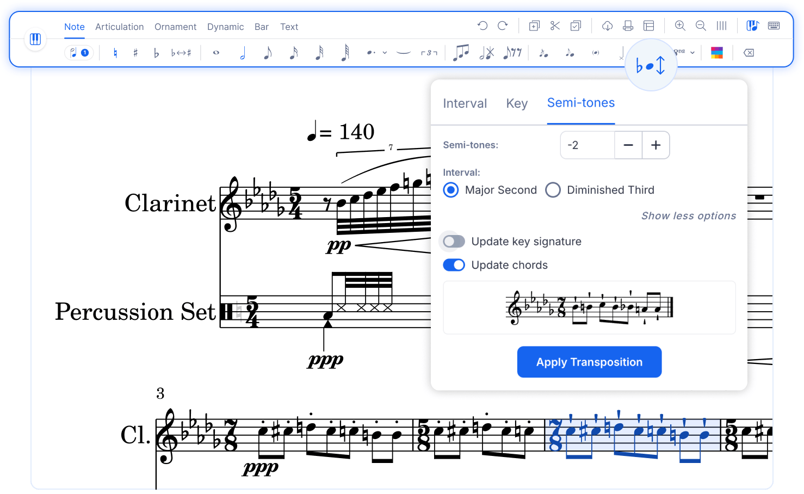Click the backspace delete icon
This screenshot has width=804, height=494.
click(x=749, y=52)
